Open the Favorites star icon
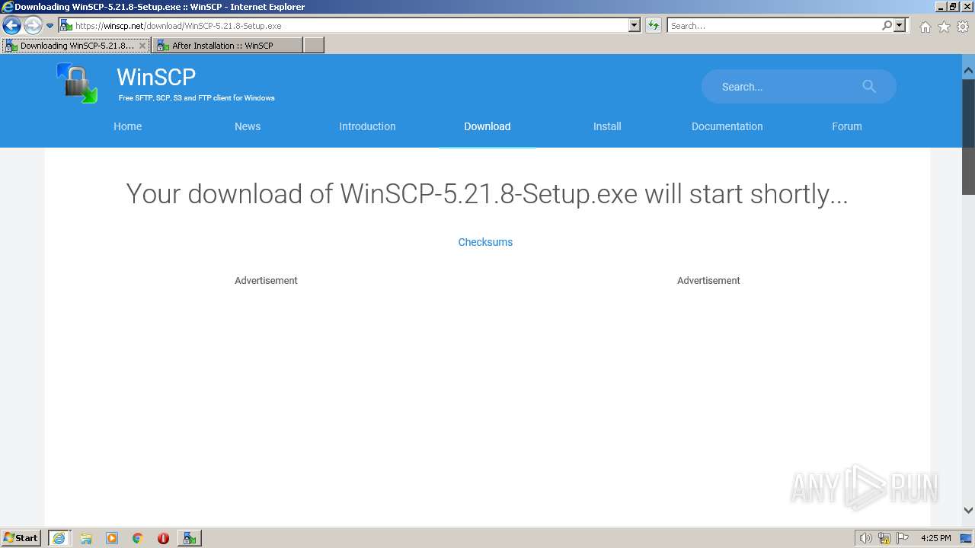 pos(944,27)
